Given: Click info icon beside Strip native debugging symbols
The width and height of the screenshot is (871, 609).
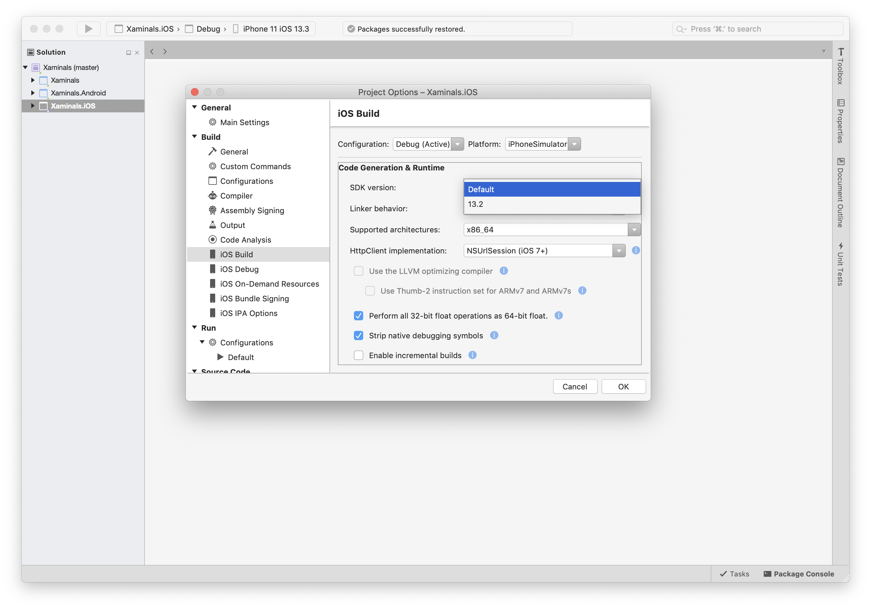Looking at the screenshot, I should [x=494, y=335].
